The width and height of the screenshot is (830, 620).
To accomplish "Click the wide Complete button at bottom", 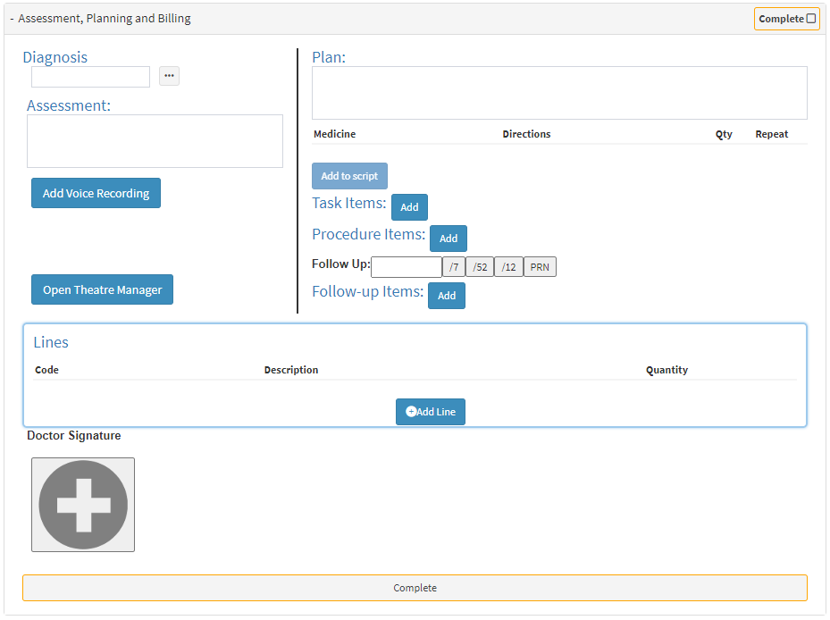I will (x=415, y=588).
